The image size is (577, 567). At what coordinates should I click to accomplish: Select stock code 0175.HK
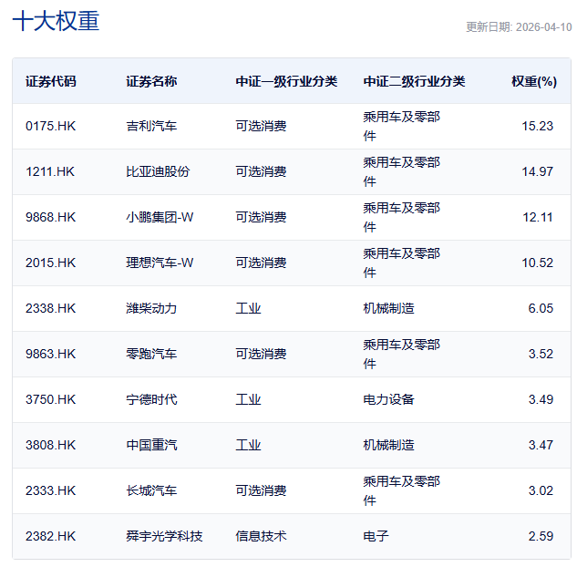click(51, 126)
